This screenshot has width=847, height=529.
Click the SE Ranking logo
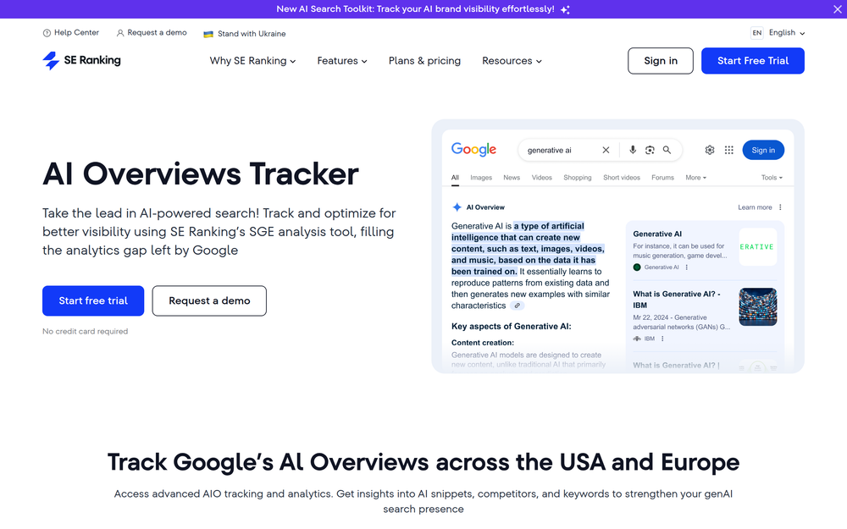(81, 60)
